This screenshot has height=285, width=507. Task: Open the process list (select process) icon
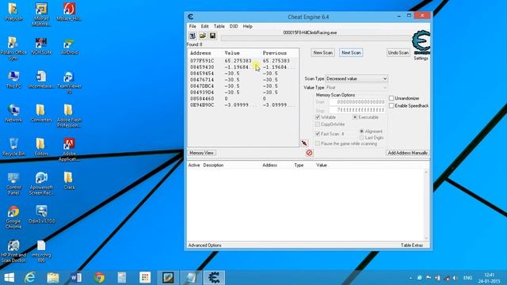click(x=193, y=36)
